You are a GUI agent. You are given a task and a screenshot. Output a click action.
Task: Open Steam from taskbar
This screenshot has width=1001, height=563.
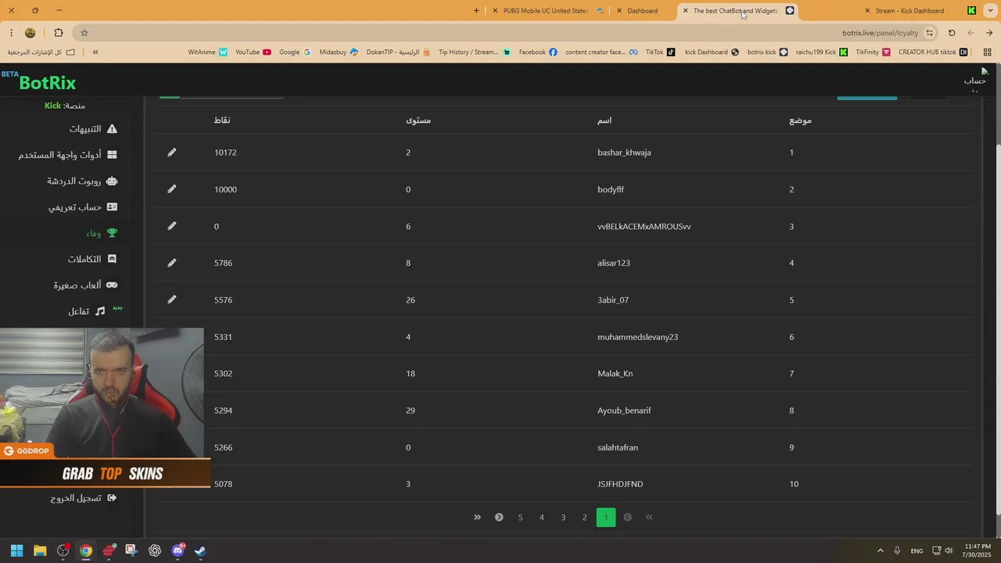tap(200, 550)
